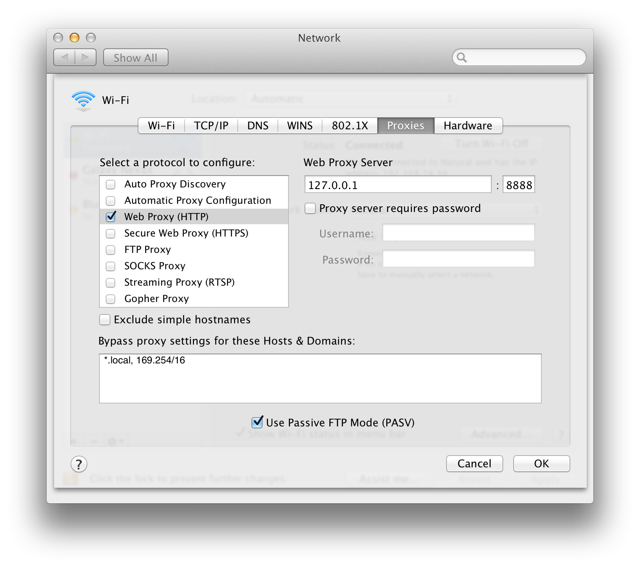The image size is (640, 568).
Task: Click the Password input field
Action: click(x=458, y=259)
